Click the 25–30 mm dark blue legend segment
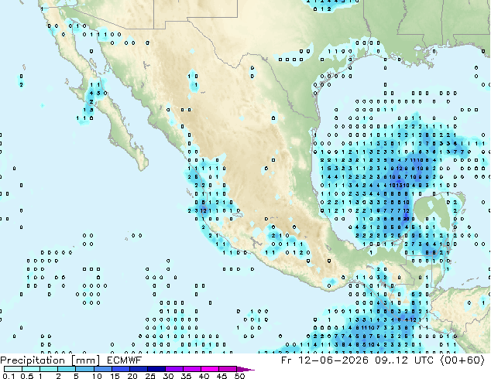This screenshot has width=491, height=379. (x=156, y=369)
